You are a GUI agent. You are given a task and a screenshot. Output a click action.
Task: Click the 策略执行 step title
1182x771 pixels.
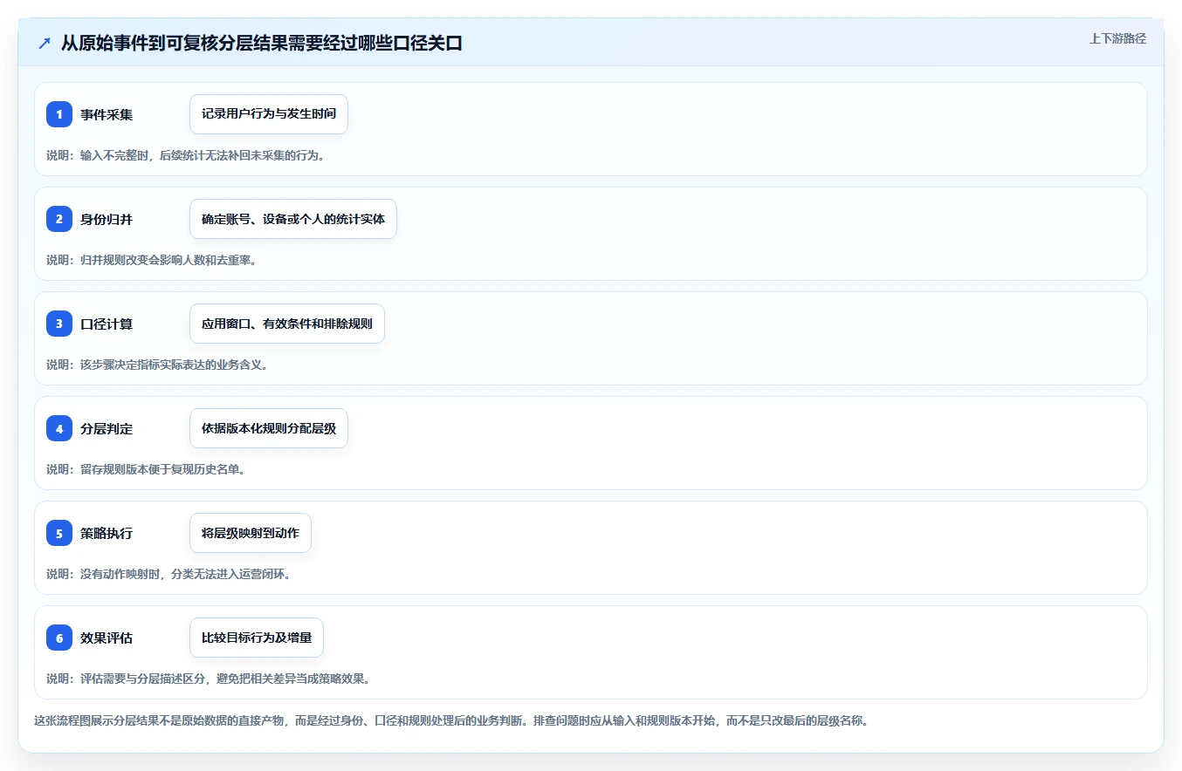(x=107, y=533)
